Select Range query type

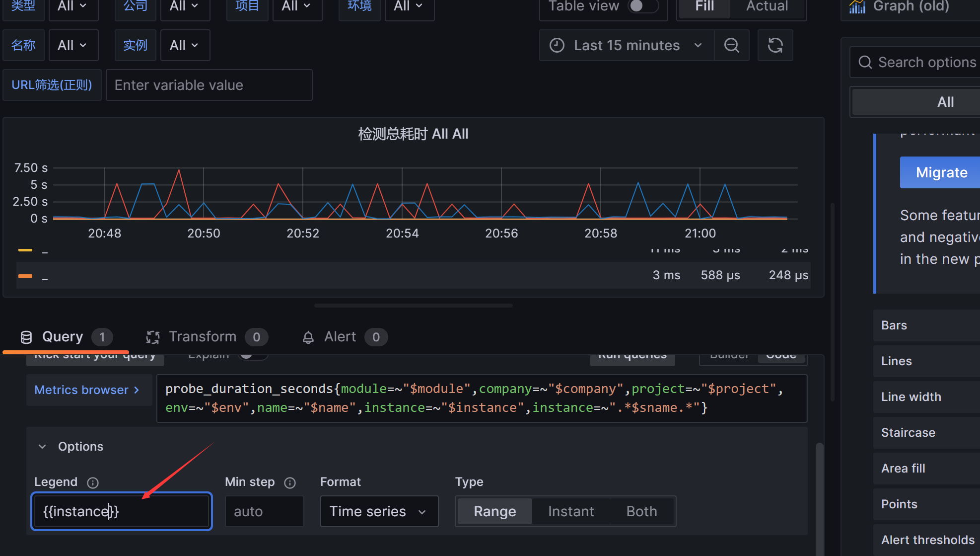pos(494,511)
